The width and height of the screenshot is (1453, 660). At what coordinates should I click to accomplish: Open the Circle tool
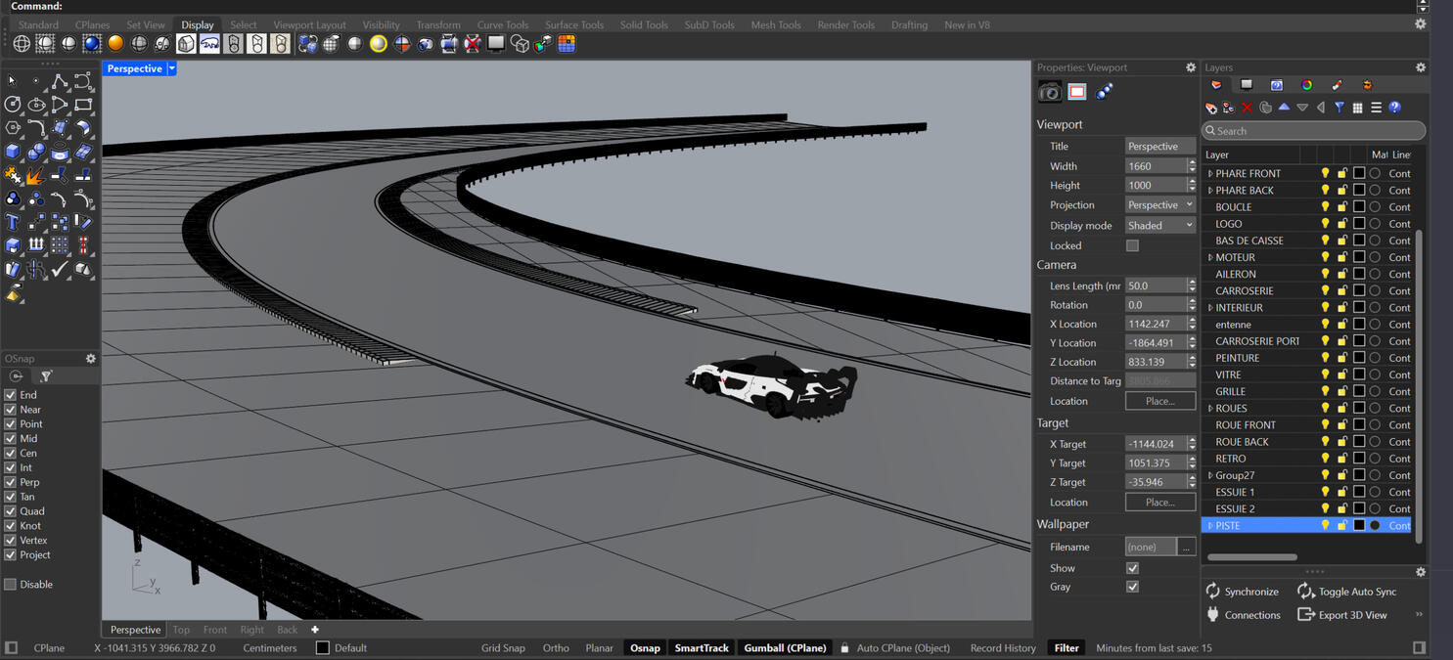(x=13, y=105)
